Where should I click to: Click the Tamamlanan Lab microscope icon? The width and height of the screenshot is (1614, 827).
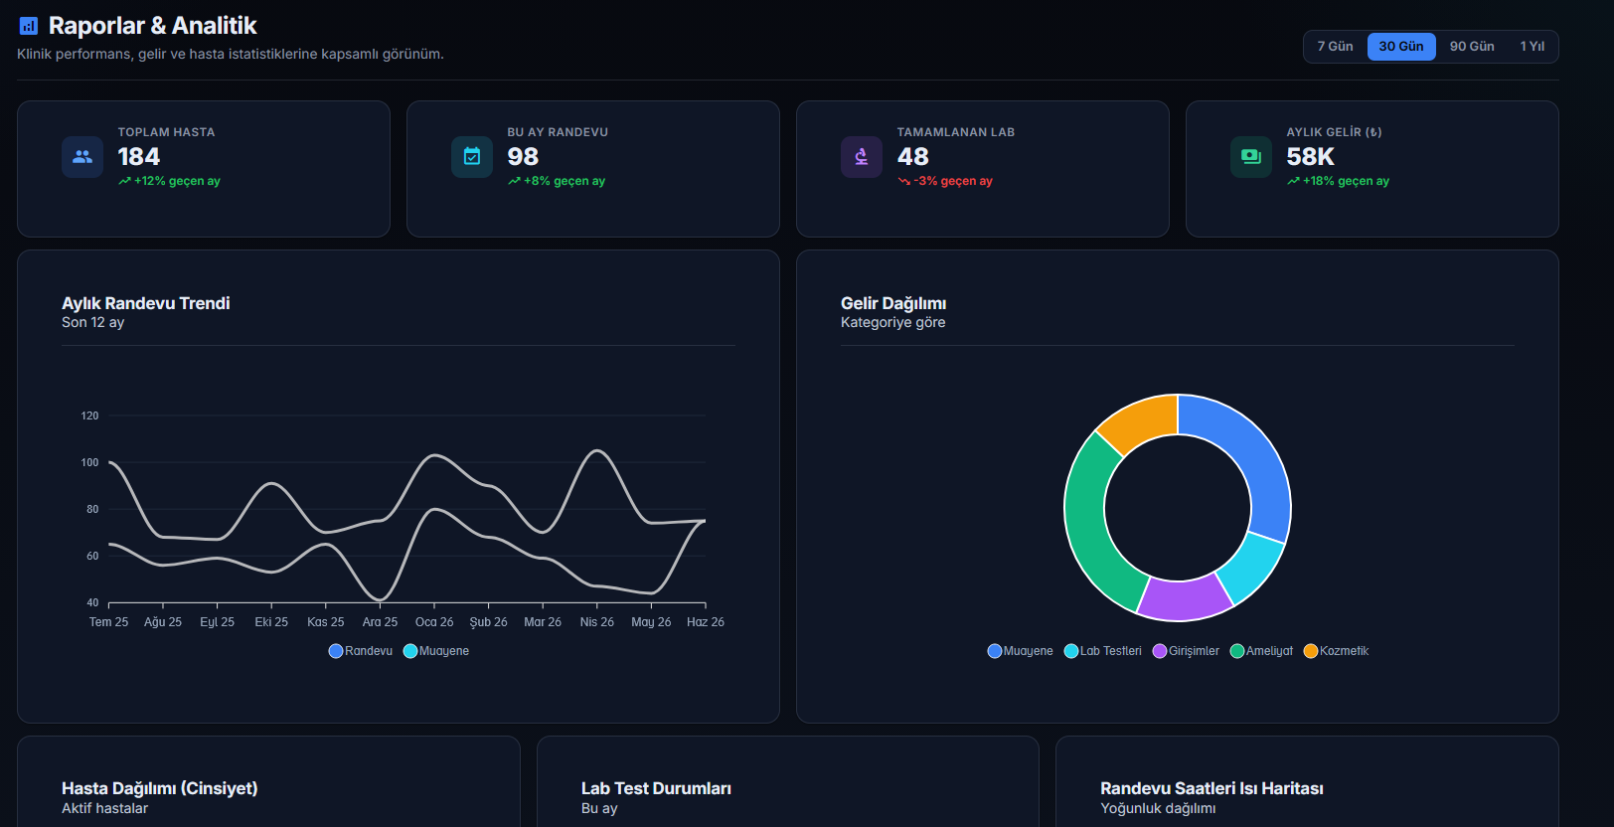click(x=862, y=157)
